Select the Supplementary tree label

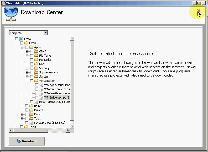tap(49, 72)
